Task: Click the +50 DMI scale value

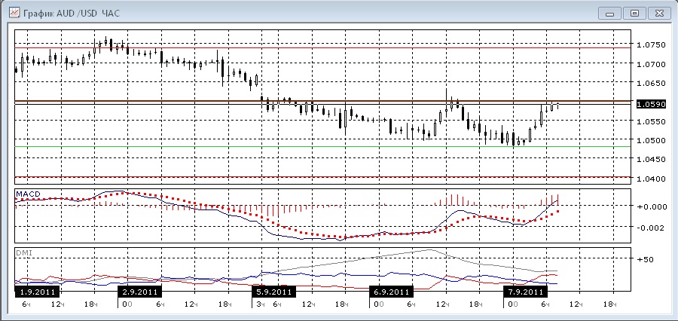Action: click(x=645, y=259)
